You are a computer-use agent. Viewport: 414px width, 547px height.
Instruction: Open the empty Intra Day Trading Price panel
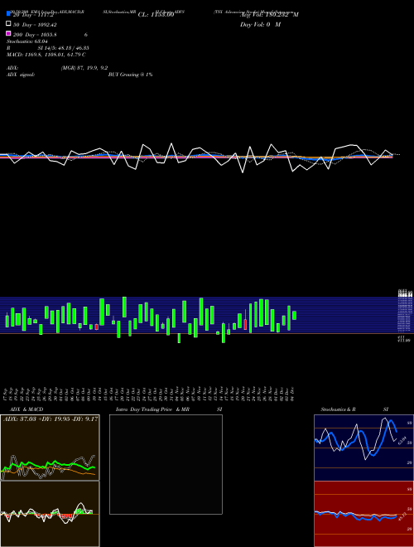(x=166, y=464)
